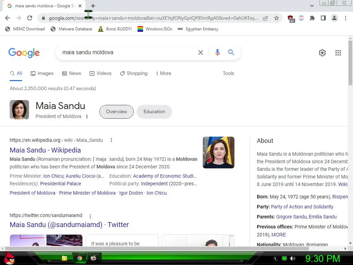Open the volume speaker tray icon
Viewport: 353px width, 265px height.
tap(293, 258)
